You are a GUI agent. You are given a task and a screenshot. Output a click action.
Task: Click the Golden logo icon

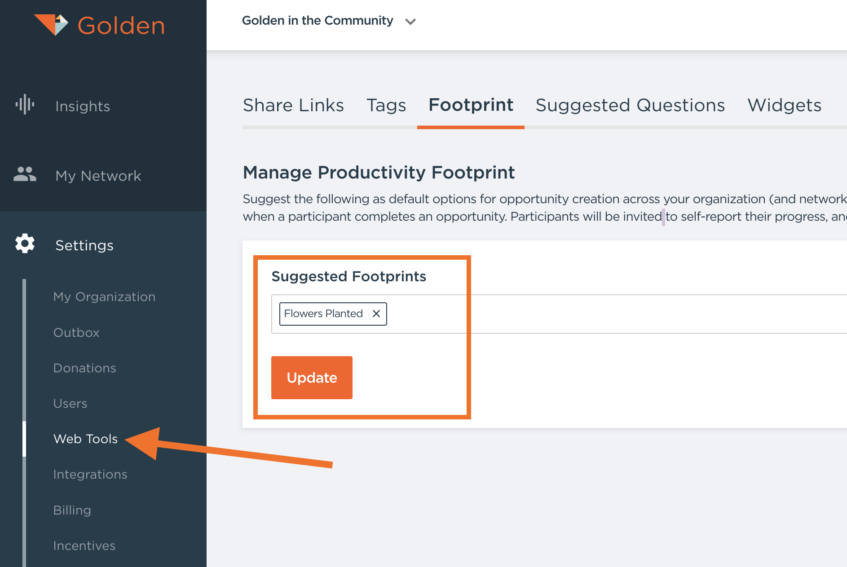pos(51,25)
